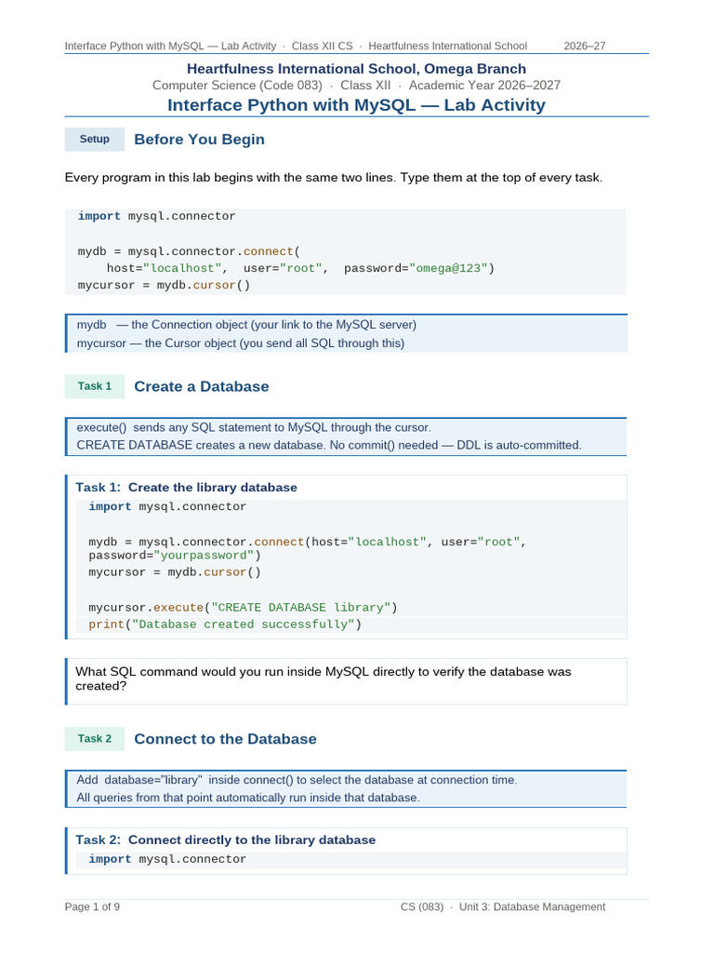Click the note explaining the mydb Connection object

[x=246, y=325]
